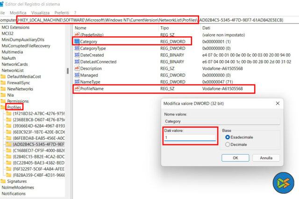Click the DateCreated row REG_BINARY type cell

point(172,55)
